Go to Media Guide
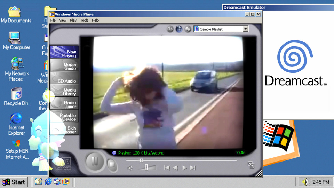Screen dimensions: 334x188 tap(65, 65)
